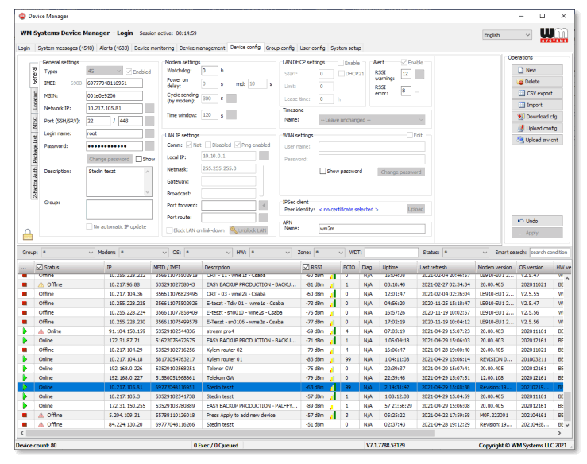Click the Delete device icon

[x=520, y=82]
